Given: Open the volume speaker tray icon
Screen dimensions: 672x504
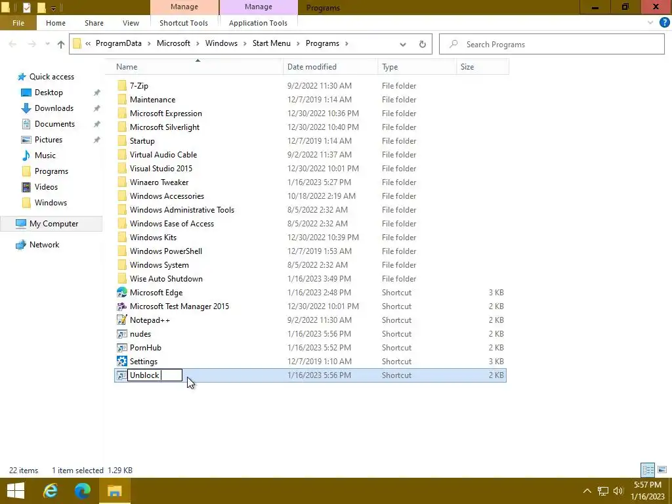Looking at the screenshot, I should tap(618, 491).
